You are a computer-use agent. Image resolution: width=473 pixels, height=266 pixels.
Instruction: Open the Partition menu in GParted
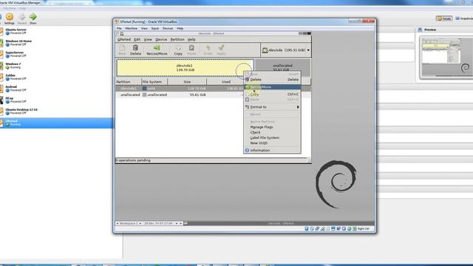(177, 39)
